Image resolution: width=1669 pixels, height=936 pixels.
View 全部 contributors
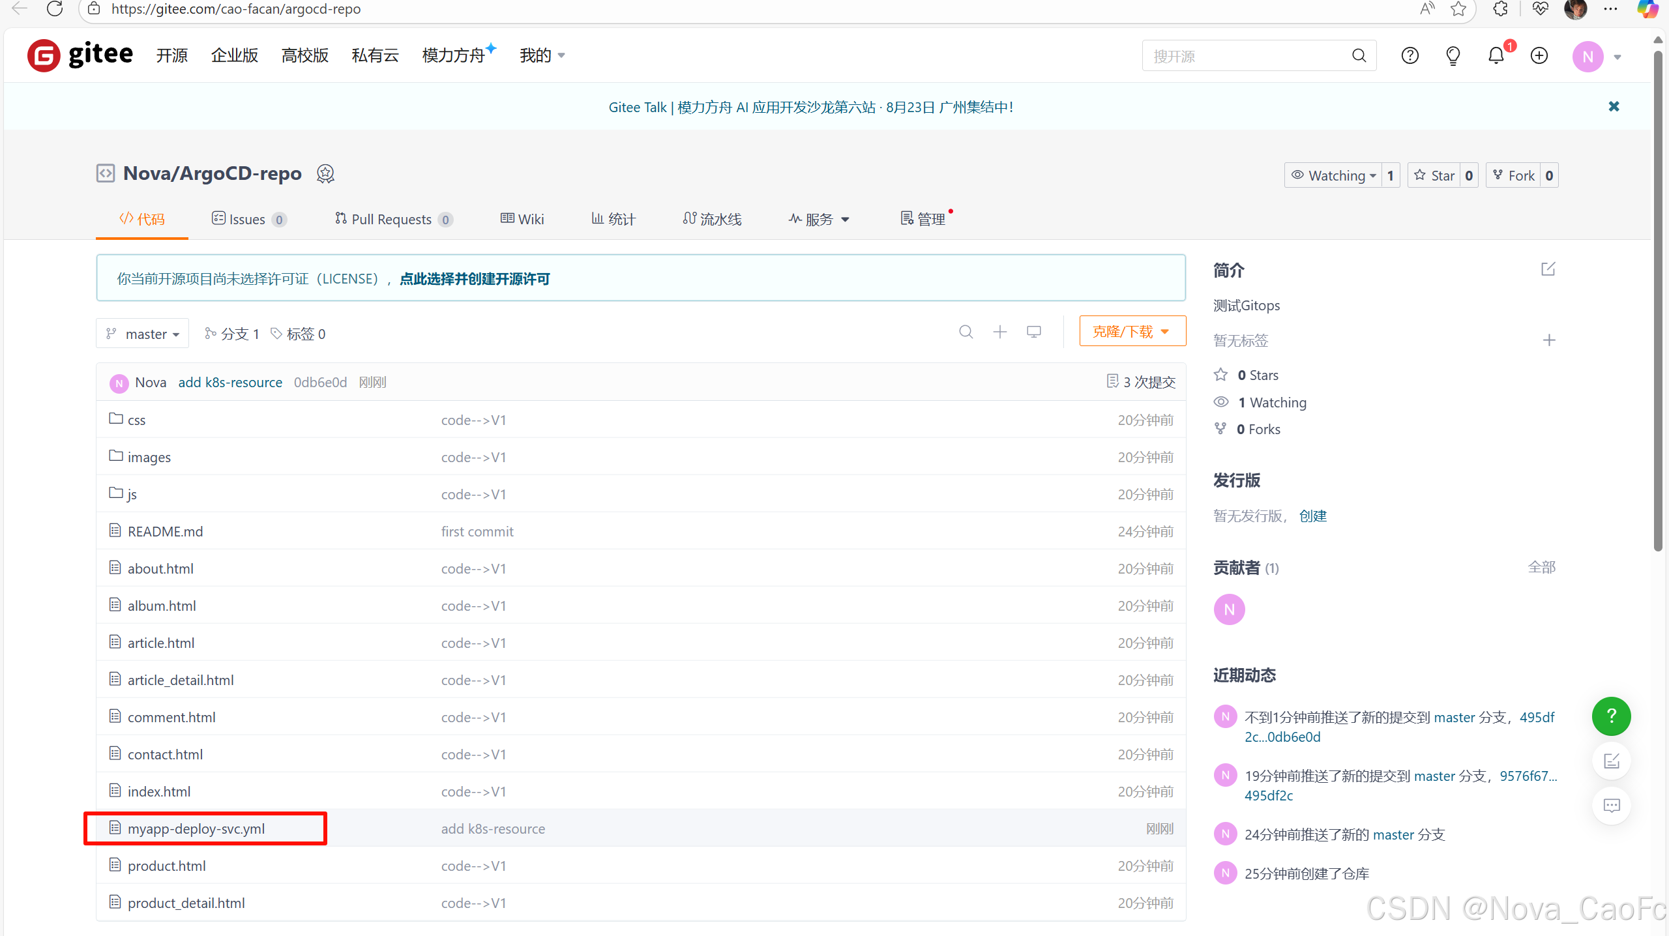pyautogui.click(x=1542, y=567)
